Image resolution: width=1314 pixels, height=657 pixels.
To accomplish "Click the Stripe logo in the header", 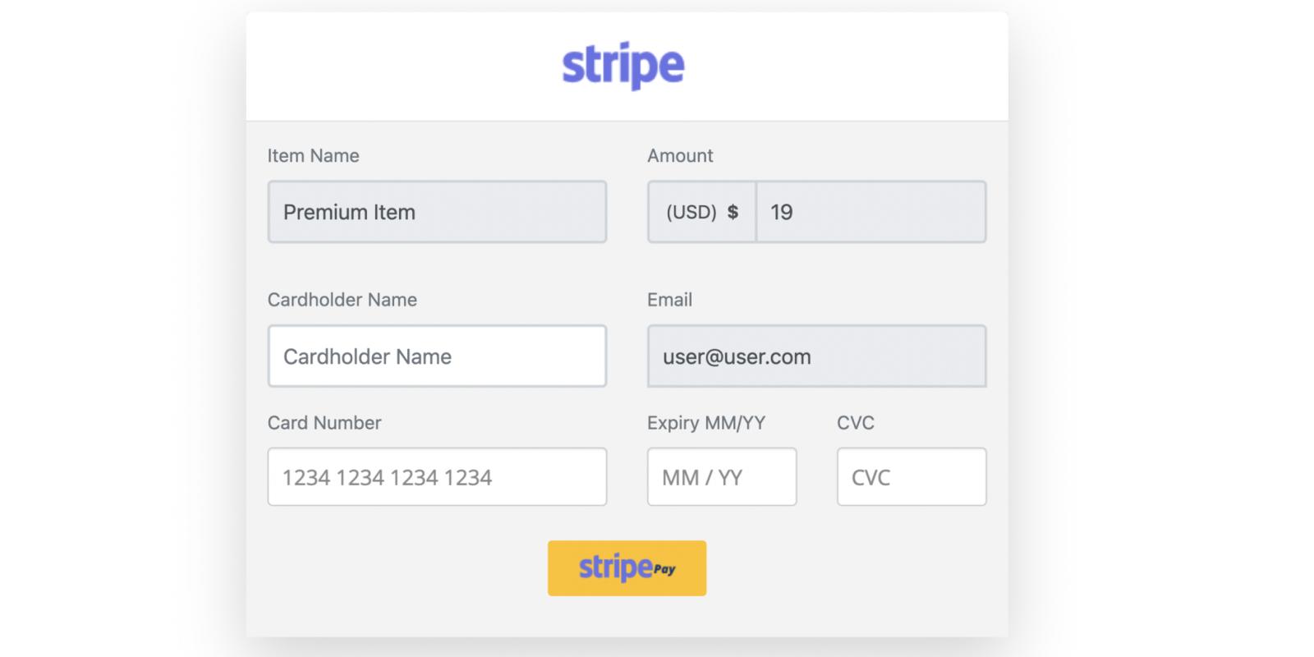I will [x=623, y=66].
